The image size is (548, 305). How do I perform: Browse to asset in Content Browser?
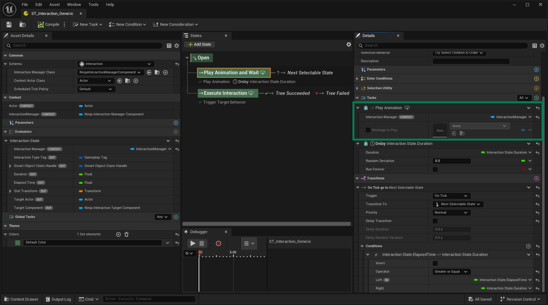click(22, 24)
